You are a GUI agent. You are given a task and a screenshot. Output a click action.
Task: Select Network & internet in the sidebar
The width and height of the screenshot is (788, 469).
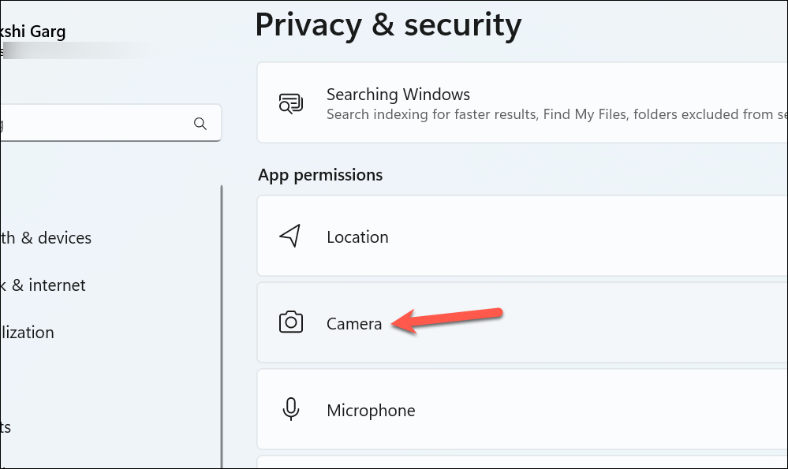(x=43, y=285)
